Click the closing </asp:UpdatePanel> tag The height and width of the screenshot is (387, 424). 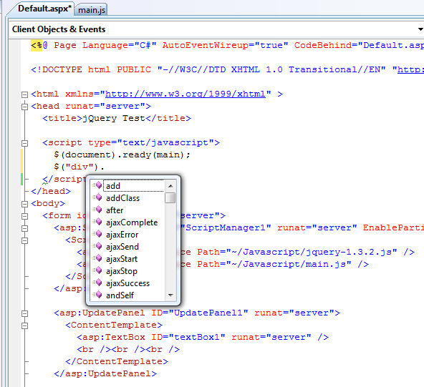pos(105,373)
